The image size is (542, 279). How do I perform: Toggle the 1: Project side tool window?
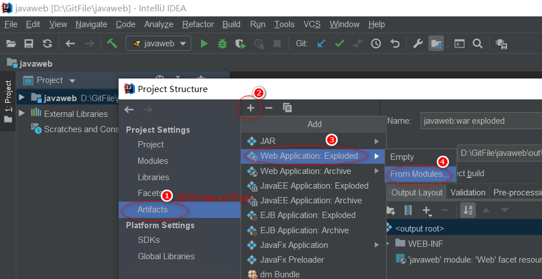[8, 101]
